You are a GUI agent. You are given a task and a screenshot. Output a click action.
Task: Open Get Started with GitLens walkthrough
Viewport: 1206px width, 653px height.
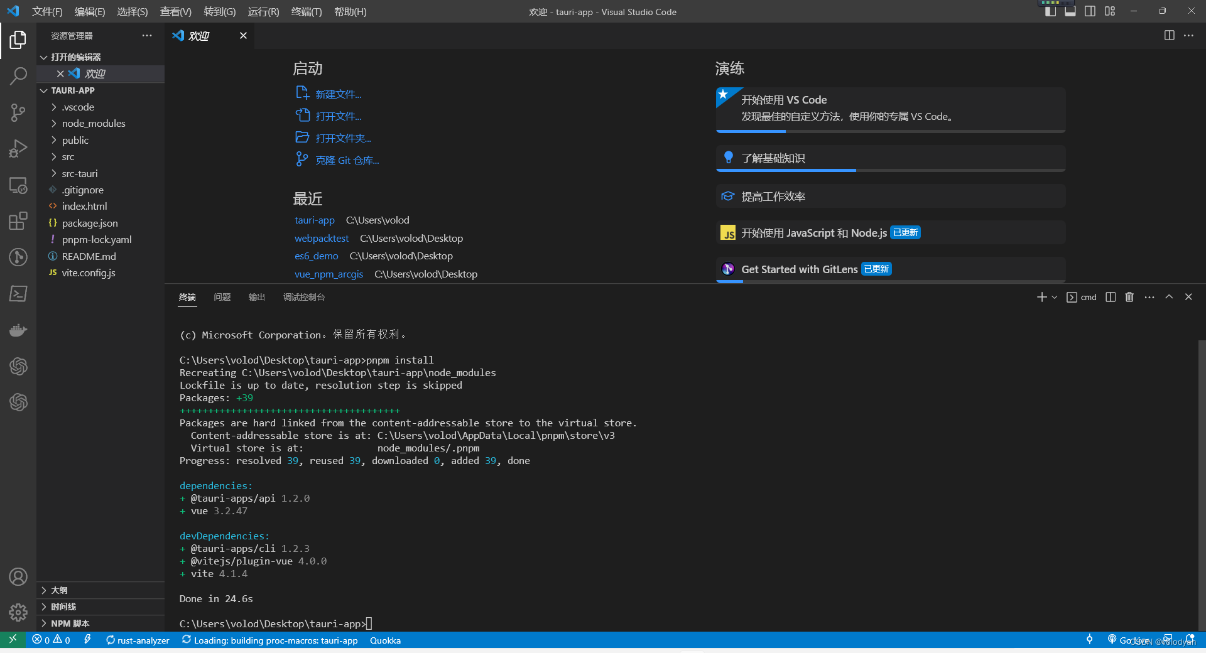coord(891,269)
